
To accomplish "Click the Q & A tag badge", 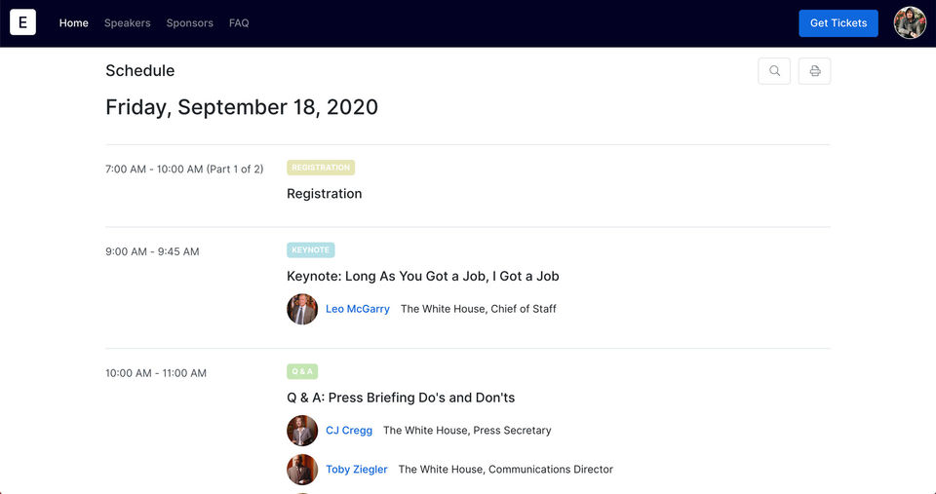I will [x=302, y=371].
